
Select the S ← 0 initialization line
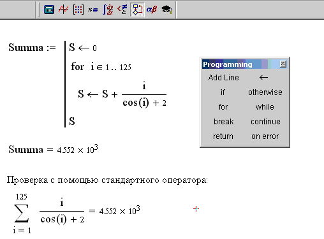(83, 47)
